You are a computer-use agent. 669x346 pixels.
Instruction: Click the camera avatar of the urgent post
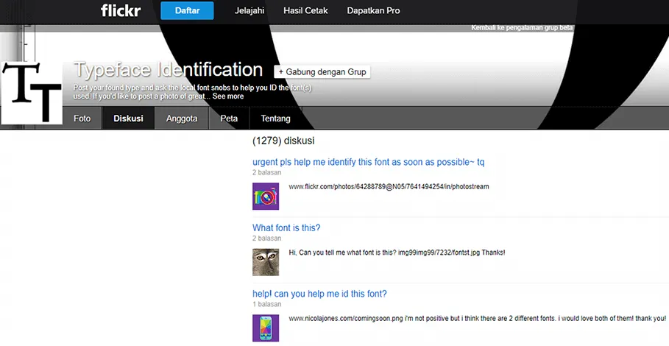[x=266, y=197]
